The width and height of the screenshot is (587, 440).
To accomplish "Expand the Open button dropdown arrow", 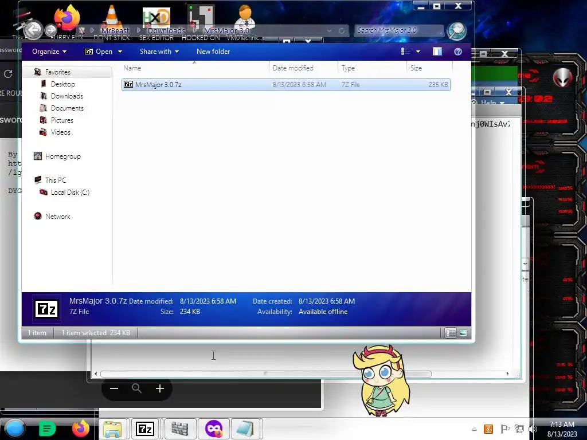I will [120, 52].
